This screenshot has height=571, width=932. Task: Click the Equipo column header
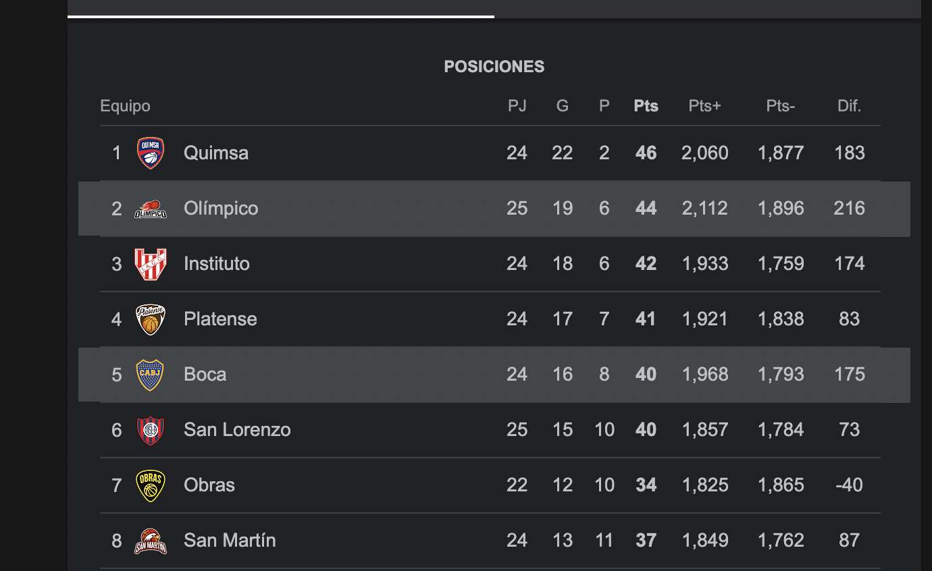coord(125,106)
